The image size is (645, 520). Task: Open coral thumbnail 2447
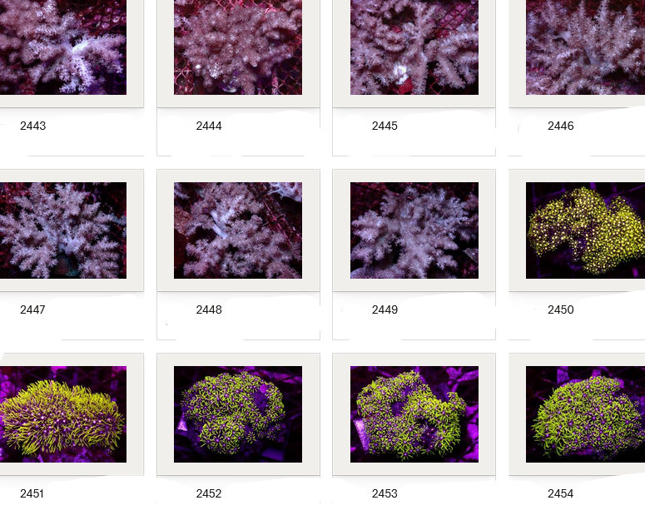(x=63, y=230)
